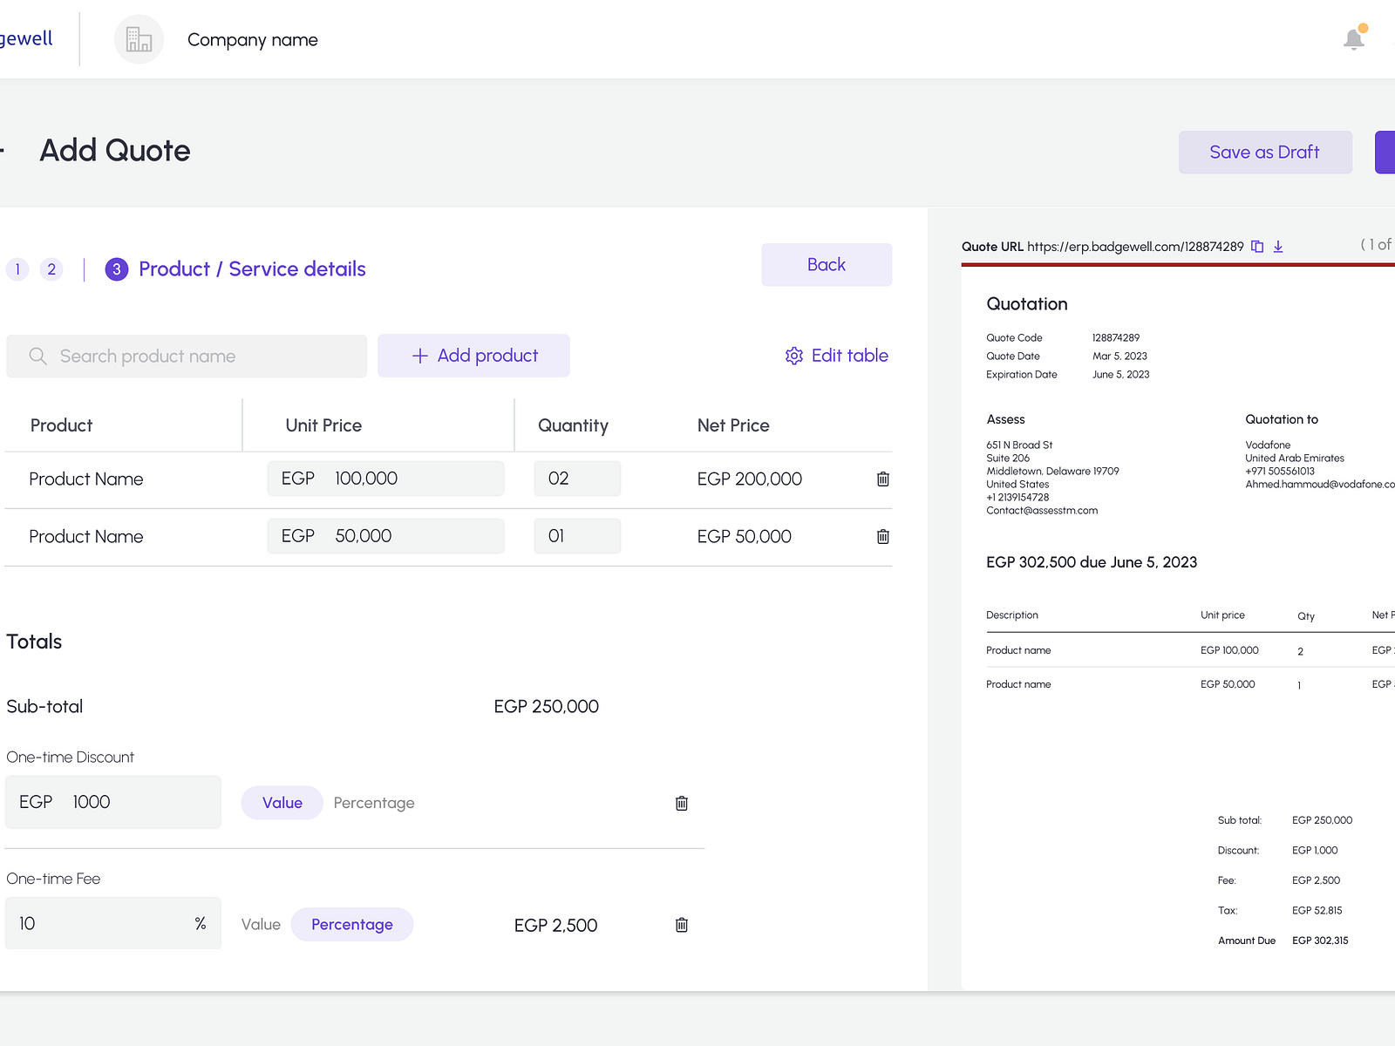This screenshot has height=1046, width=1395.
Task: Edit the fee percentage field showing 10
Action: 113,923
